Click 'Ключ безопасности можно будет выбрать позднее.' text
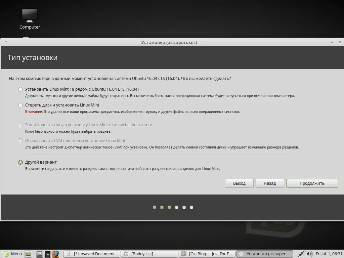The image size is (344, 258). (x=68, y=131)
